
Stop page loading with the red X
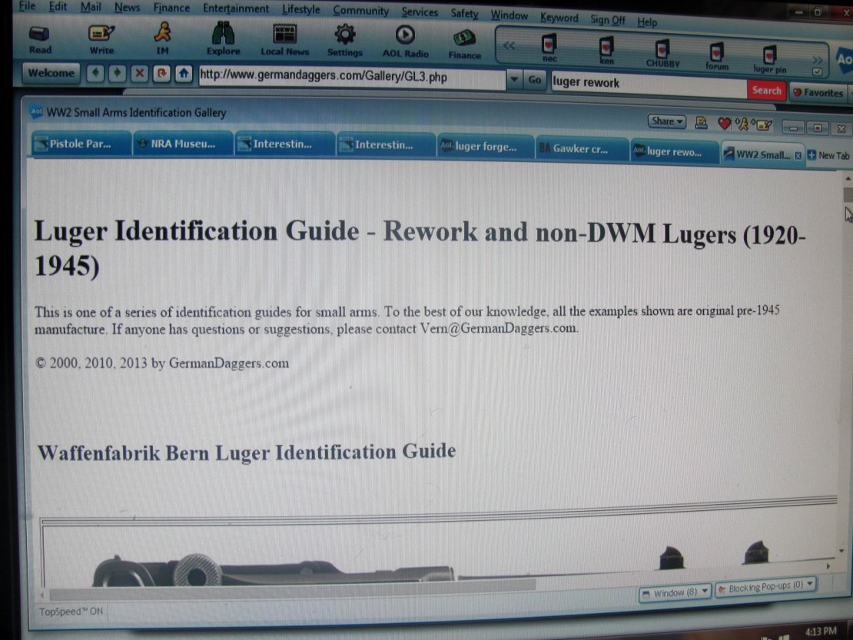click(139, 73)
